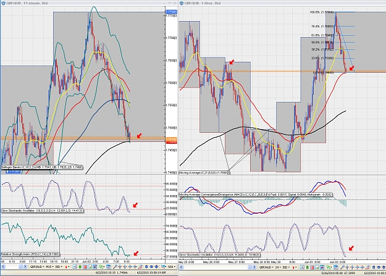Click the 61.8% Fibonacci level label

click(322, 35)
